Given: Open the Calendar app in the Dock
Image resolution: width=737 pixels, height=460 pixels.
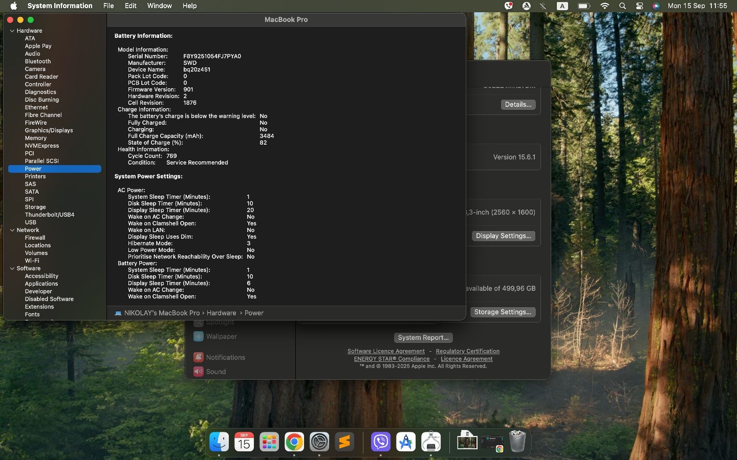Looking at the screenshot, I should pos(244,442).
